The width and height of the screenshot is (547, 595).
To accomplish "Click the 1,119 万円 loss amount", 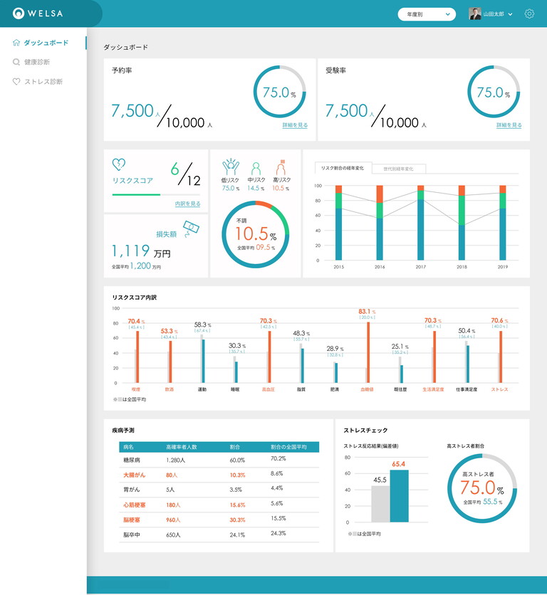I will pyautogui.click(x=141, y=251).
